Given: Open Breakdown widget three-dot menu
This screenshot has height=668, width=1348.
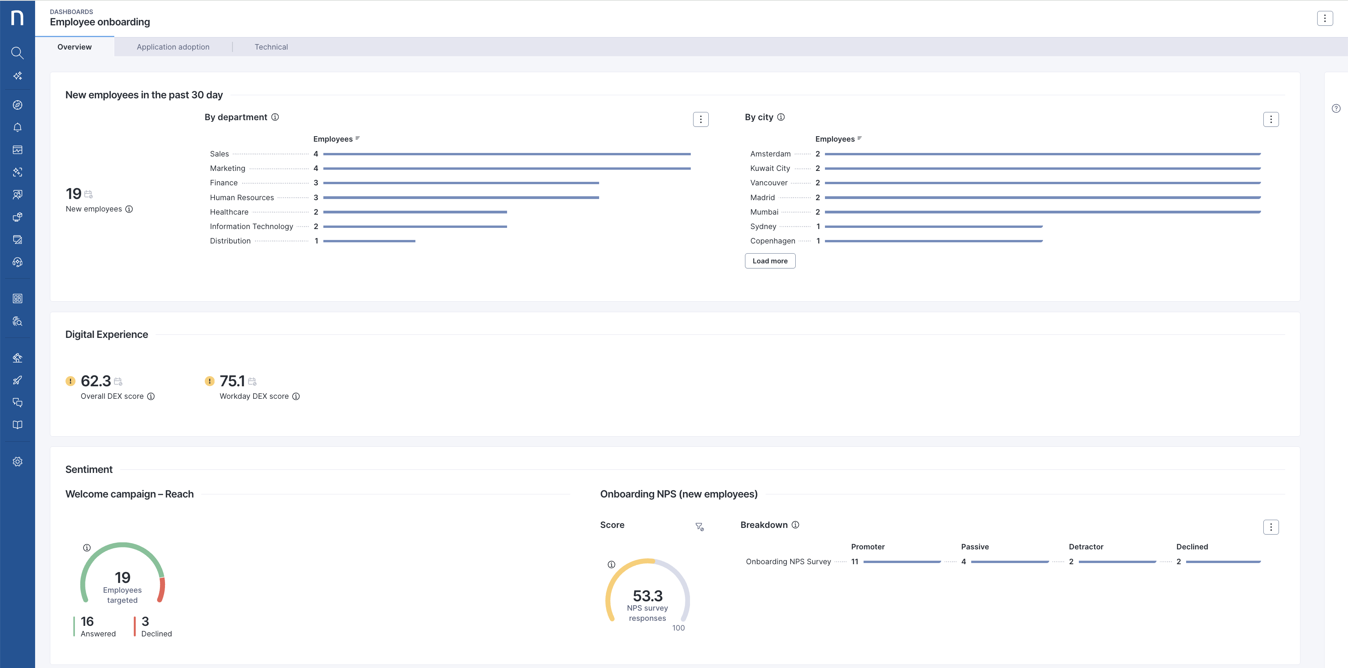Looking at the screenshot, I should 1270,527.
